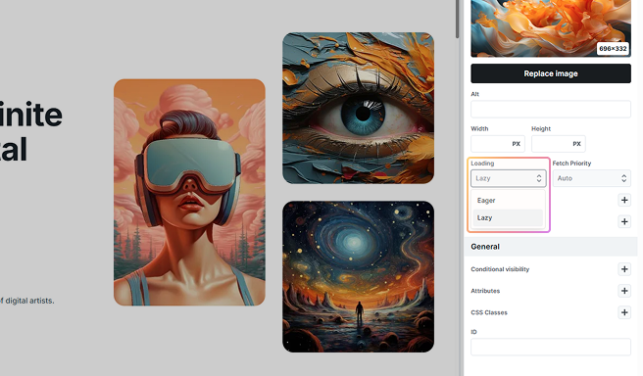Add Conditional visibility with plus icon
The width and height of the screenshot is (643, 376).
click(x=624, y=269)
